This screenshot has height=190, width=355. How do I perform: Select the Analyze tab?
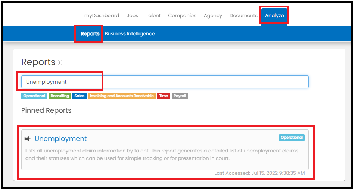[x=274, y=15]
